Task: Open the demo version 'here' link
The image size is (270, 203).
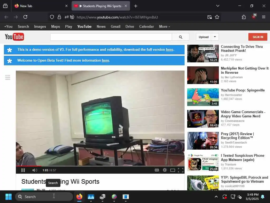Action: 170,49
